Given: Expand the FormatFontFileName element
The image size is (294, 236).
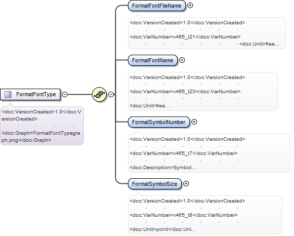Looking at the screenshot, I should click(x=190, y=6).
